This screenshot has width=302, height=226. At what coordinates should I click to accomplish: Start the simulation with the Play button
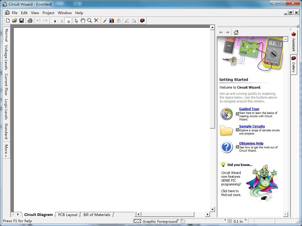point(55,21)
